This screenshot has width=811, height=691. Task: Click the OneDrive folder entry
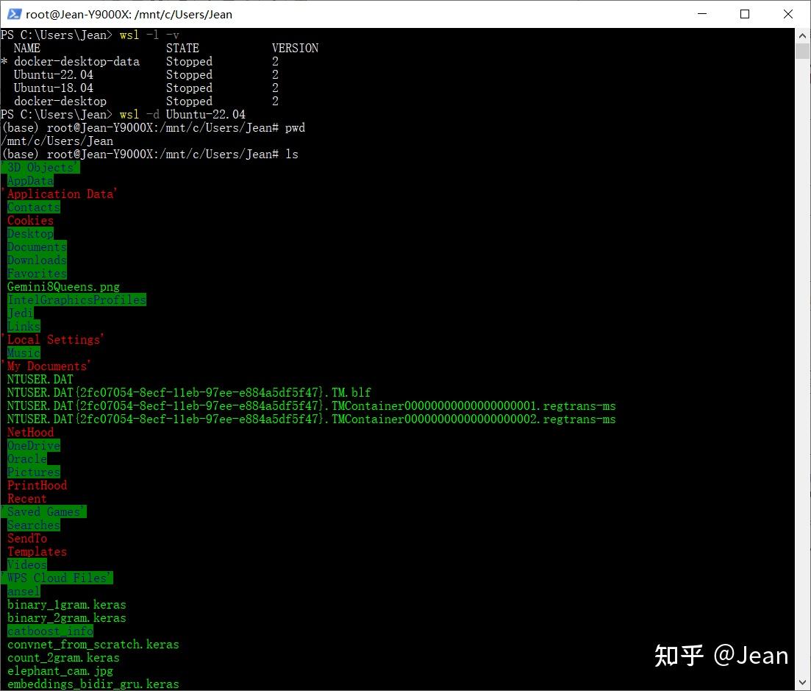click(x=33, y=445)
